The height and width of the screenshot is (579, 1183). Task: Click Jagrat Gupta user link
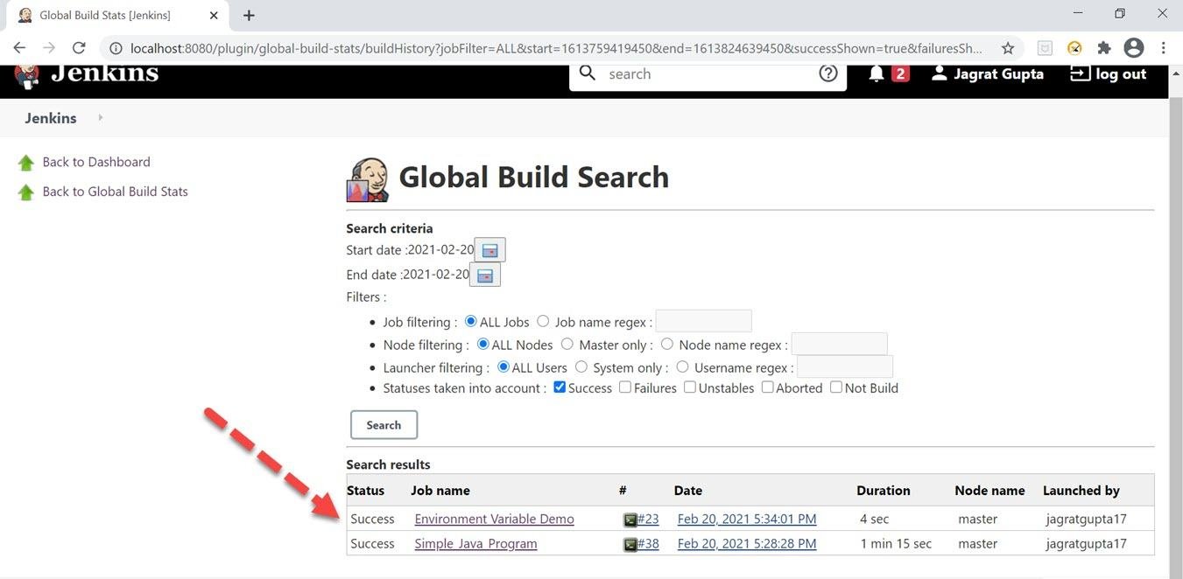point(998,74)
